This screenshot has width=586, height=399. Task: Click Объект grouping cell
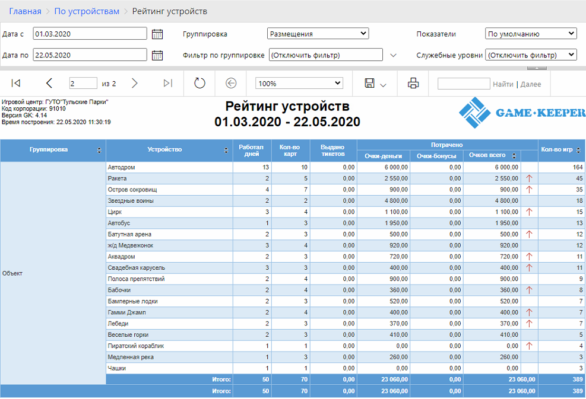(x=53, y=273)
